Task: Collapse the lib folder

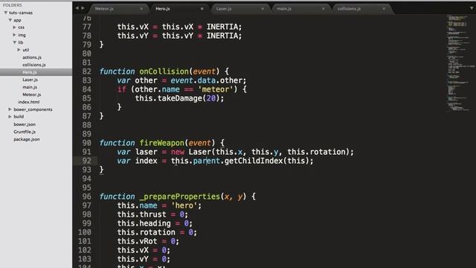Action: (14, 42)
